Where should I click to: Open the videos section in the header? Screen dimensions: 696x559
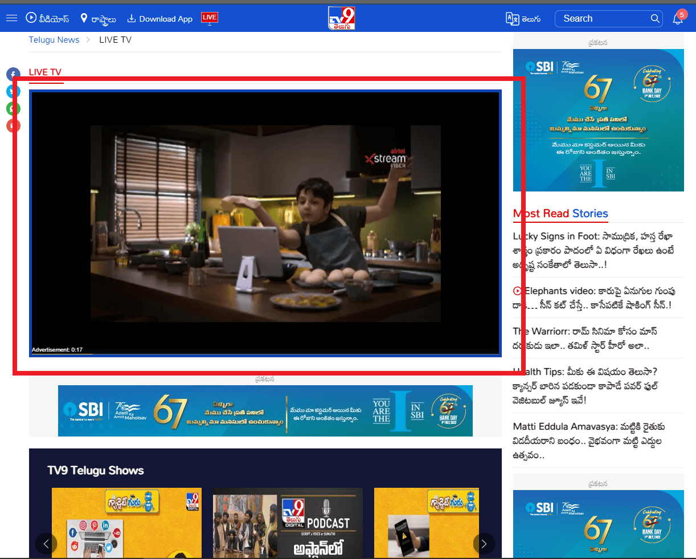pos(47,18)
